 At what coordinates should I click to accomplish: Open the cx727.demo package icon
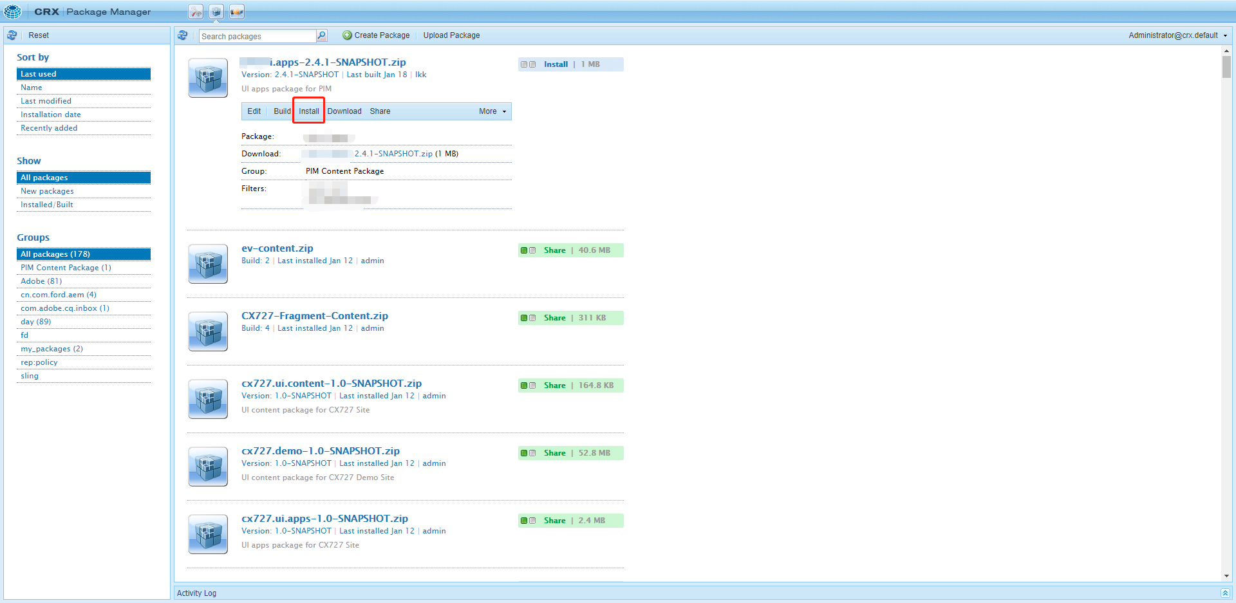pyautogui.click(x=208, y=467)
